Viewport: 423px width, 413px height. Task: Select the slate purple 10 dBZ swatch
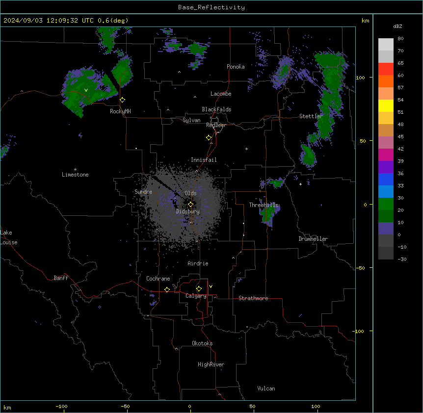(x=386, y=229)
